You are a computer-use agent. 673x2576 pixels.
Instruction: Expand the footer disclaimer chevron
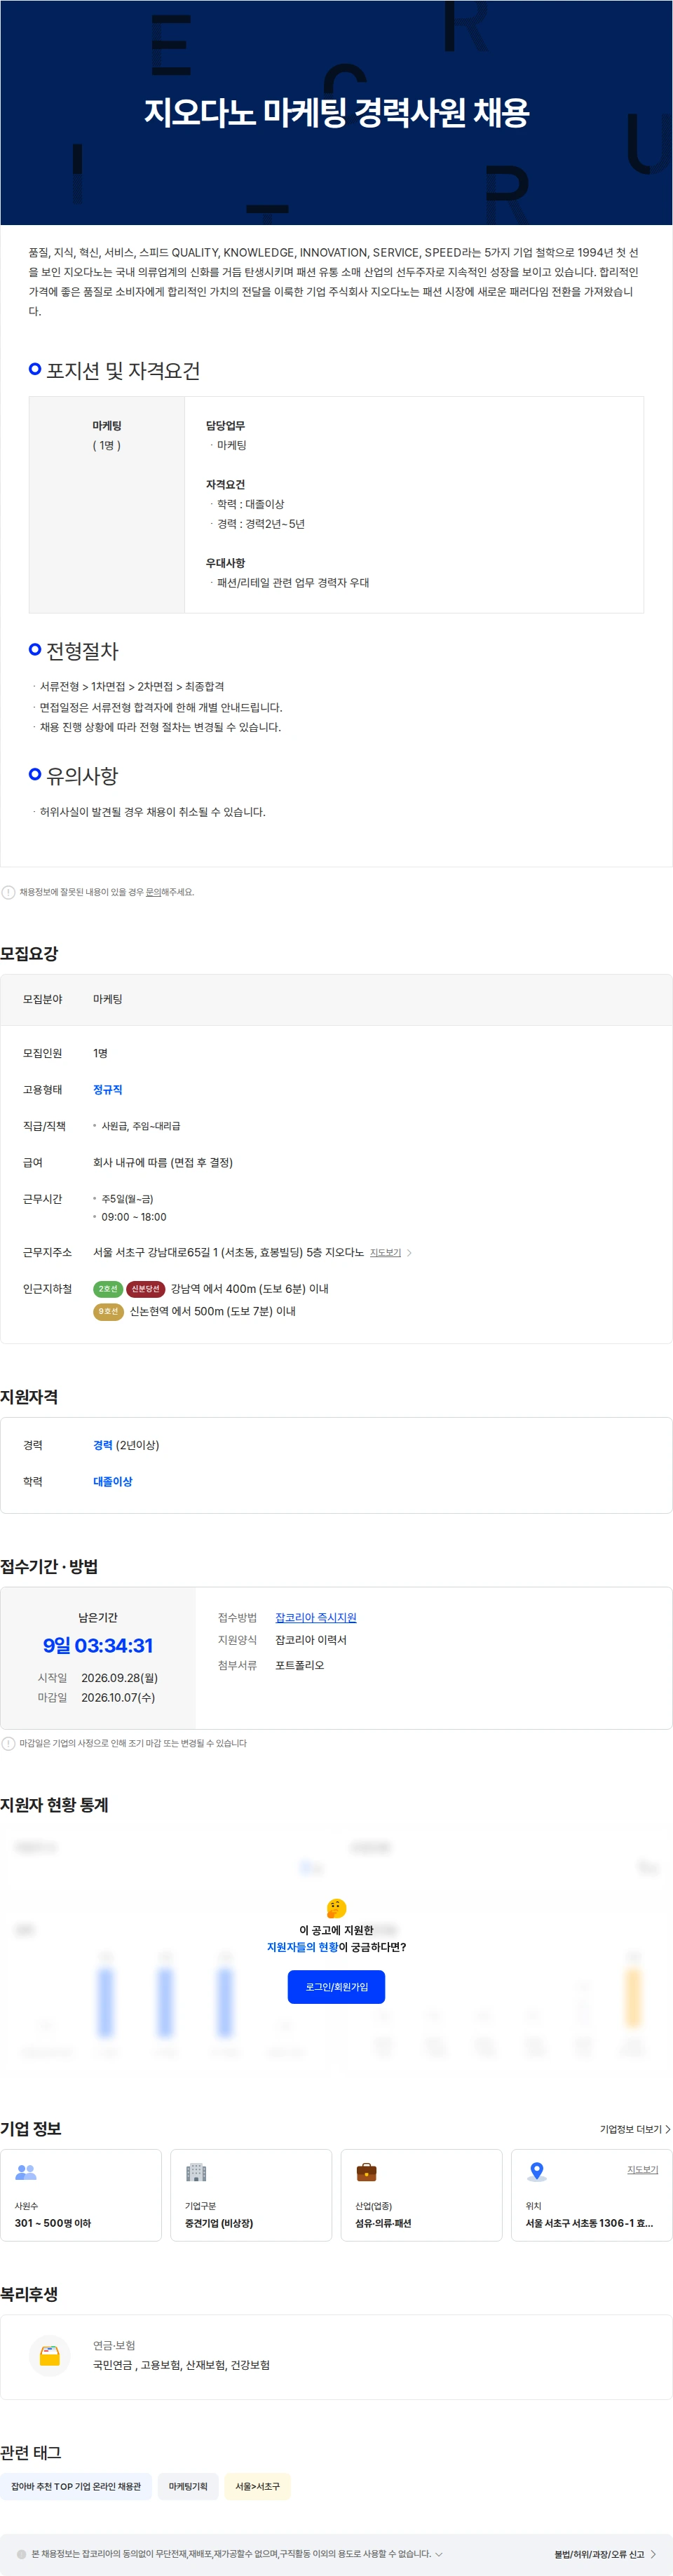pyautogui.click(x=439, y=2554)
